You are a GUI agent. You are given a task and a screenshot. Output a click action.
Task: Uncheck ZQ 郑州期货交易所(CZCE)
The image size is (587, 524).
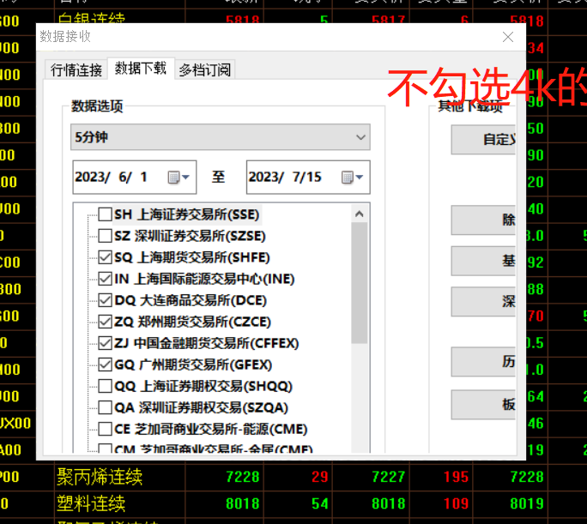pyautogui.click(x=105, y=322)
